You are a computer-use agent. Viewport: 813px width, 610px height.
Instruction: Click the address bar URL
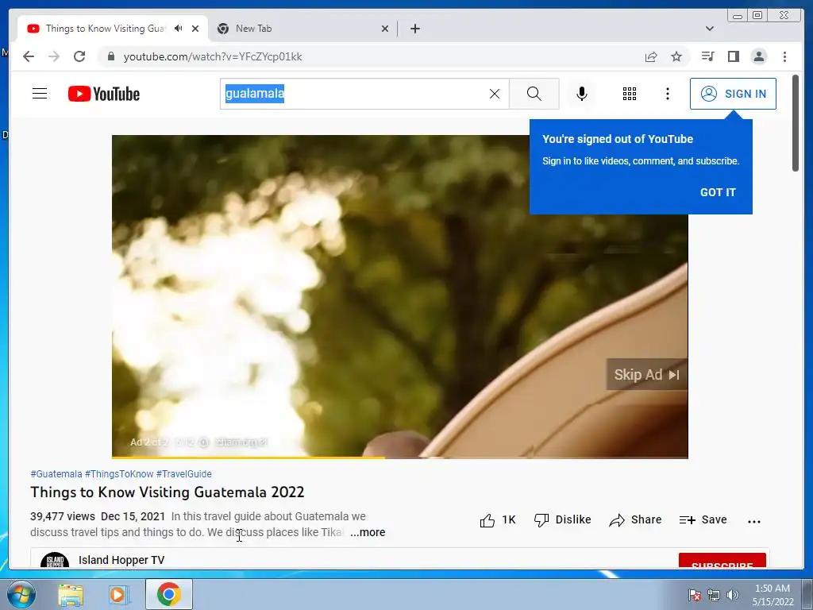point(213,56)
